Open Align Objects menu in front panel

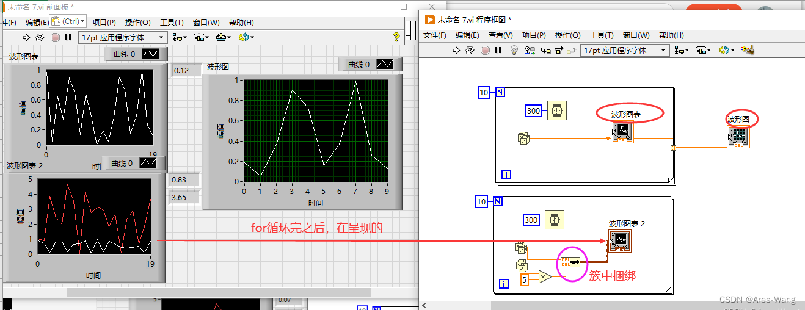click(179, 37)
